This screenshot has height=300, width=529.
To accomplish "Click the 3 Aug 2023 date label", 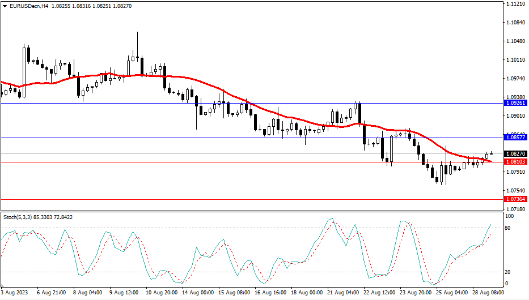I will click(15, 293).
